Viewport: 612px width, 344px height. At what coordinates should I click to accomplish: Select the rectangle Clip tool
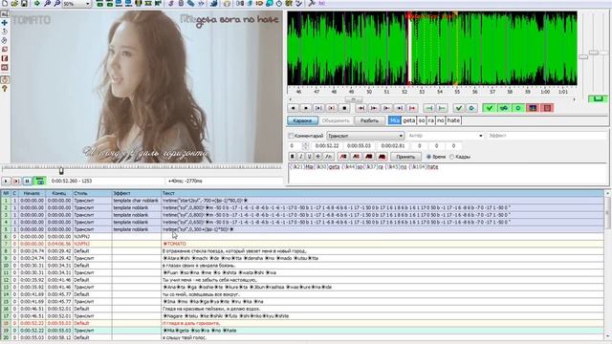coord(4,58)
